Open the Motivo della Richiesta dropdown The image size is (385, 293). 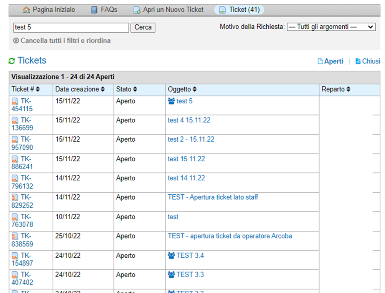point(331,27)
